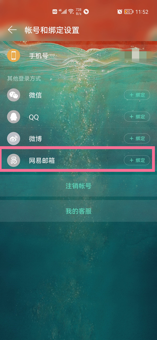
Task: Select the 网易邮箱 label
Action: click(42, 160)
